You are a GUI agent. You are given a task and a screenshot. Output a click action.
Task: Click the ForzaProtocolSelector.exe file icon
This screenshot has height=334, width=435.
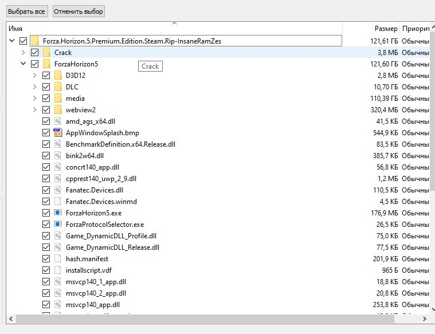point(58,225)
